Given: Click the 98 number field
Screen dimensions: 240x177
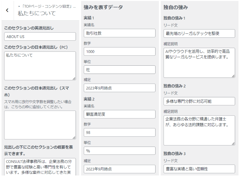Looking at the screenshot, I should pyautogui.click(x=120, y=132).
